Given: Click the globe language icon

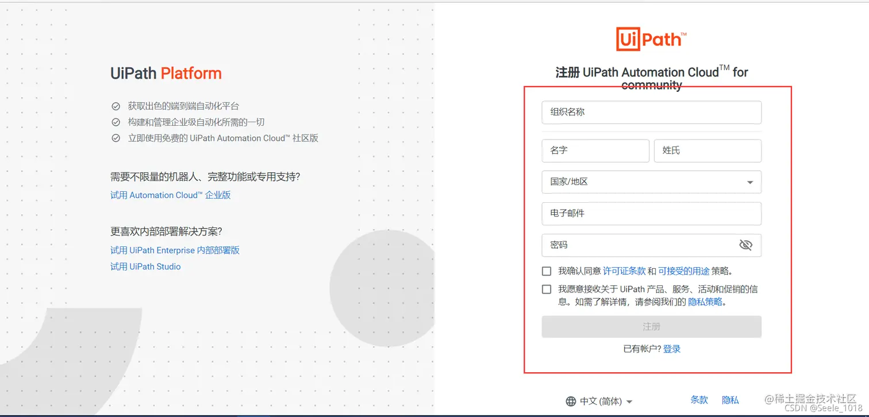Looking at the screenshot, I should (571, 401).
